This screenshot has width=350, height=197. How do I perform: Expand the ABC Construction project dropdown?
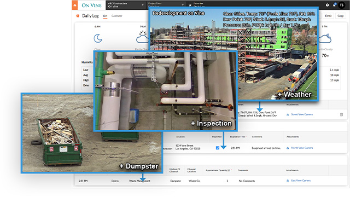point(126,5)
